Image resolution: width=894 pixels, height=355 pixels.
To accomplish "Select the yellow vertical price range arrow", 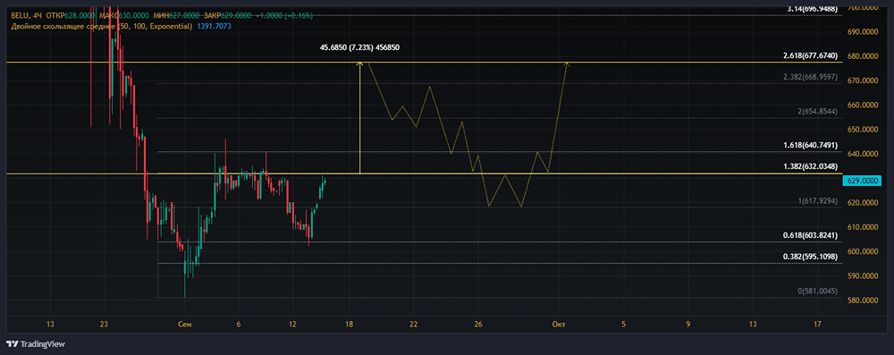I will 359,117.
